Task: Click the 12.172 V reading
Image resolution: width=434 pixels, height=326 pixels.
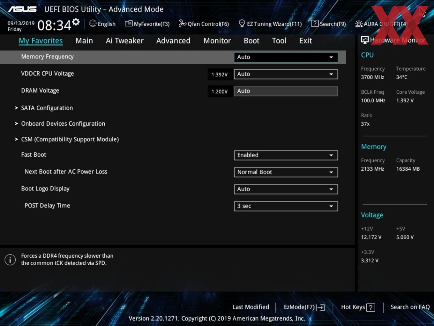Action: pyautogui.click(x=371, y=237)
